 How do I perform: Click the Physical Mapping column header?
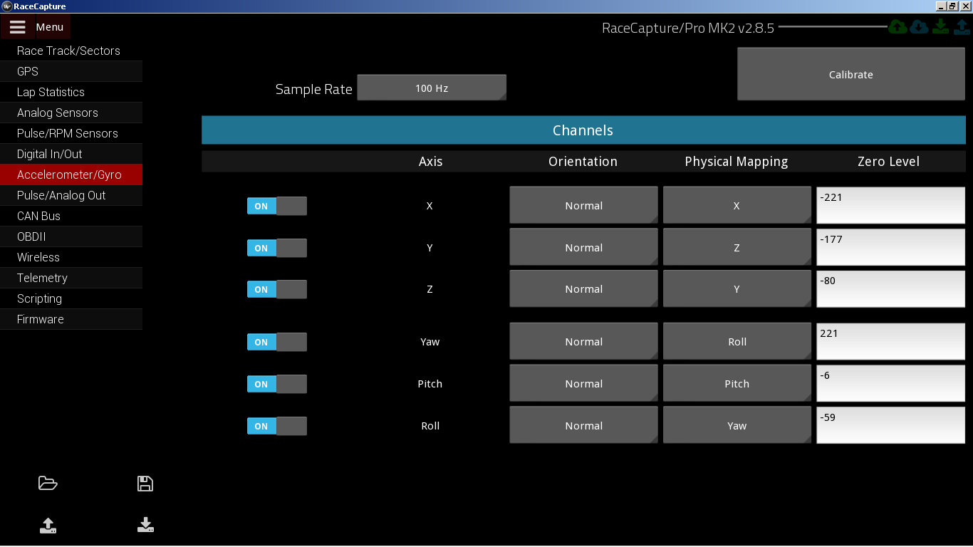click(737, 162)
